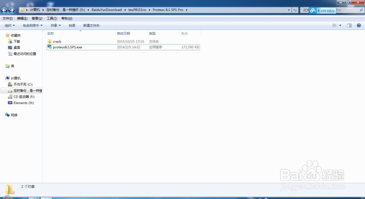Open the 帮助(H) menu
This screenshot has width=365, height=199.
click(x=67, y=18)
